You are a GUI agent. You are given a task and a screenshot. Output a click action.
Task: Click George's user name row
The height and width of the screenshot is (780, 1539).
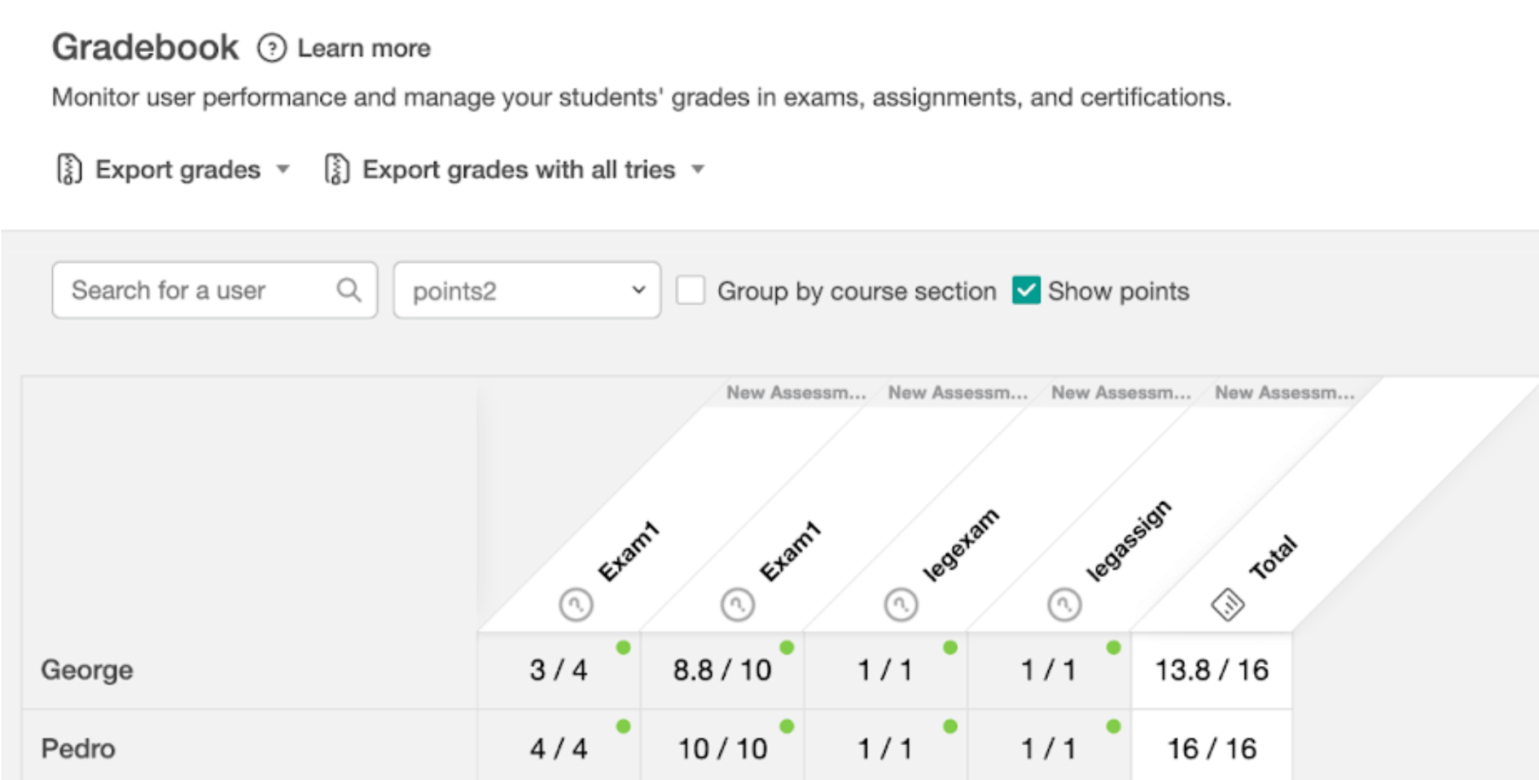point(87,670)
